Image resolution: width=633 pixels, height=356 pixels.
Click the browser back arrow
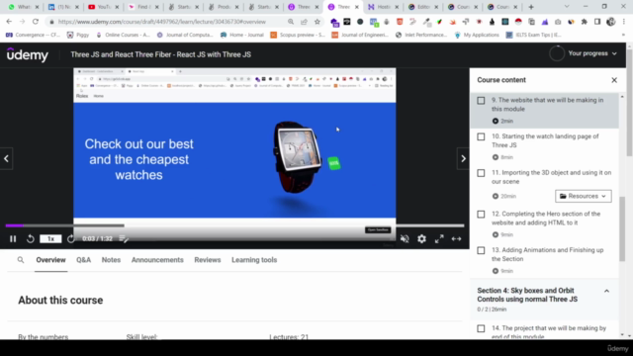pos(9,22)
